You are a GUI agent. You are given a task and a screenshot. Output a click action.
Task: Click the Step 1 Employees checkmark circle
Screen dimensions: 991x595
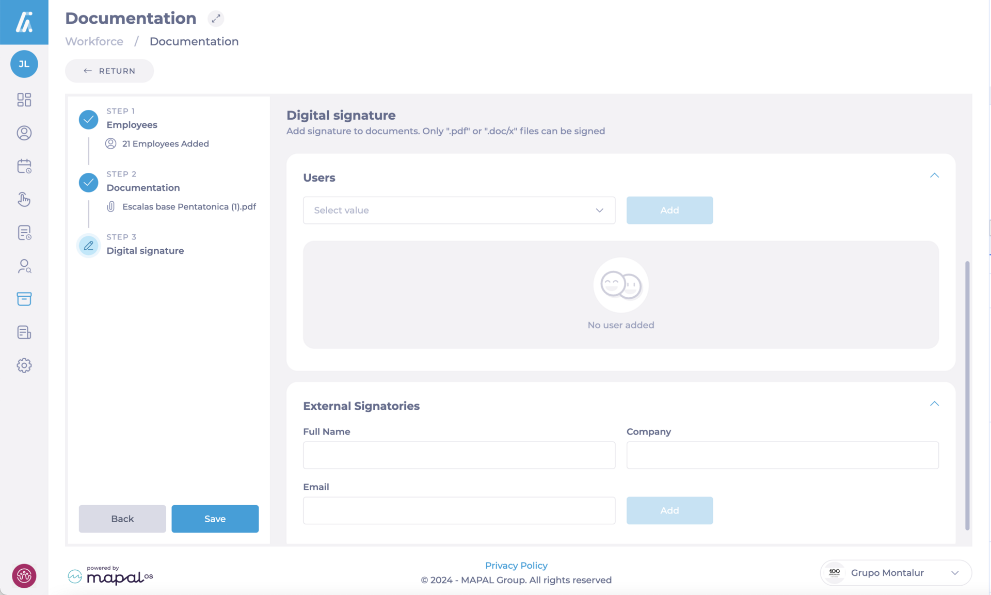click(x=88, y=120)
